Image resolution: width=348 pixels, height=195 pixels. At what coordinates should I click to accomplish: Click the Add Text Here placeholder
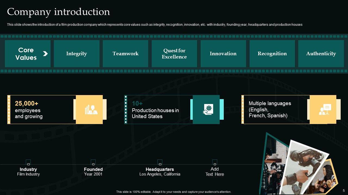point(215,172)
